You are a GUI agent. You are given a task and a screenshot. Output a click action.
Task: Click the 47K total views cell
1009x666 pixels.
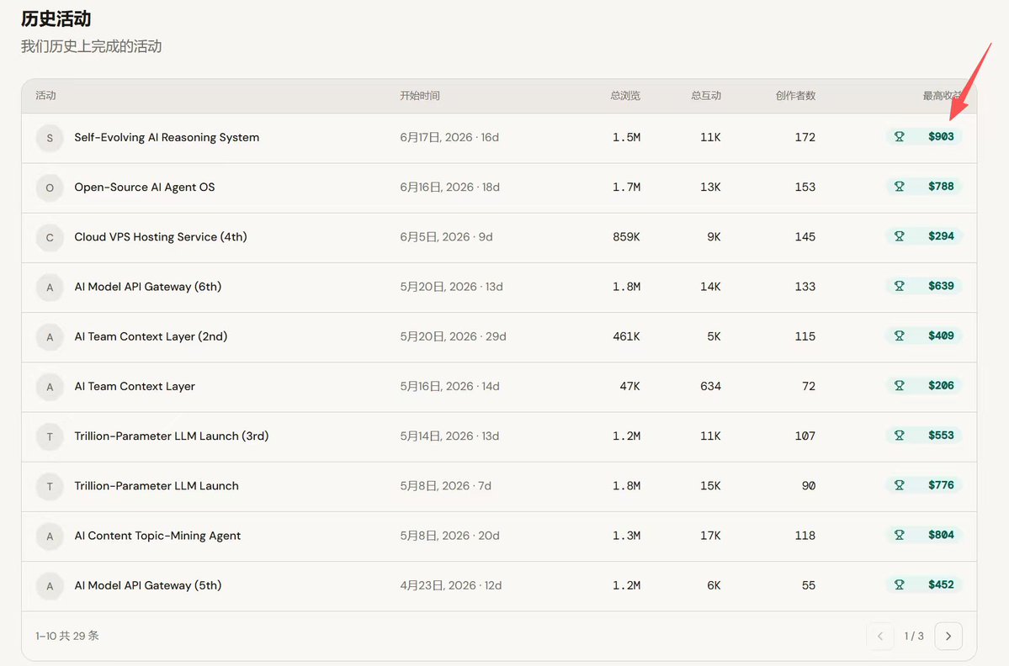click(629, 386)
